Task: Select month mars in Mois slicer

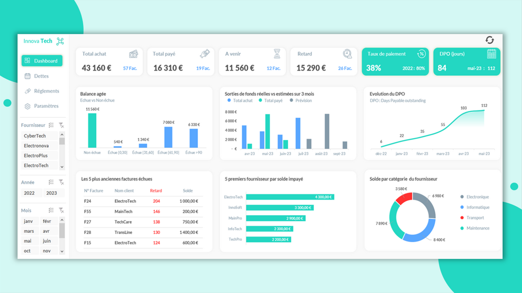Action: (x=30, y=231)
